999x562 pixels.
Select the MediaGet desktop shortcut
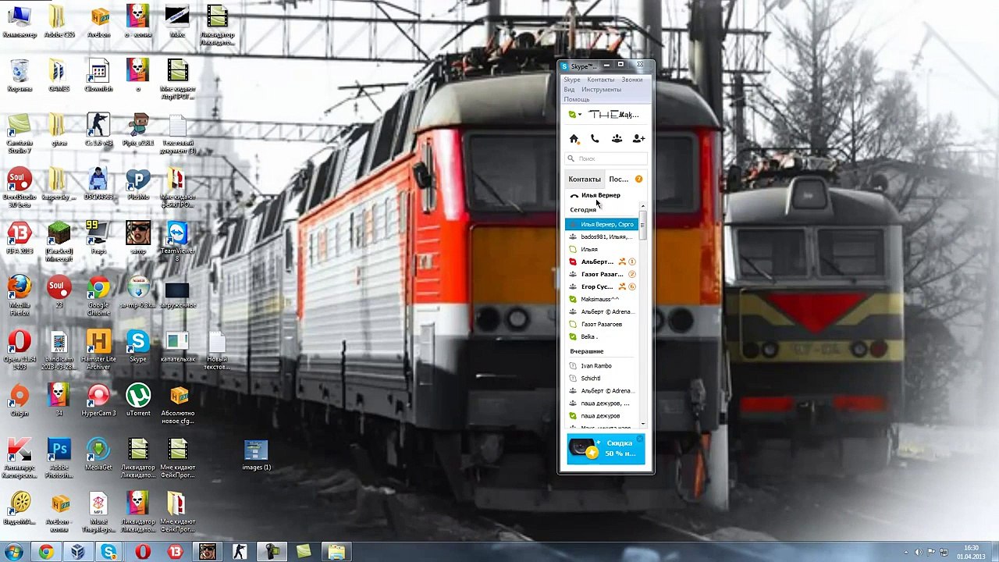click(x=98, y=454)
